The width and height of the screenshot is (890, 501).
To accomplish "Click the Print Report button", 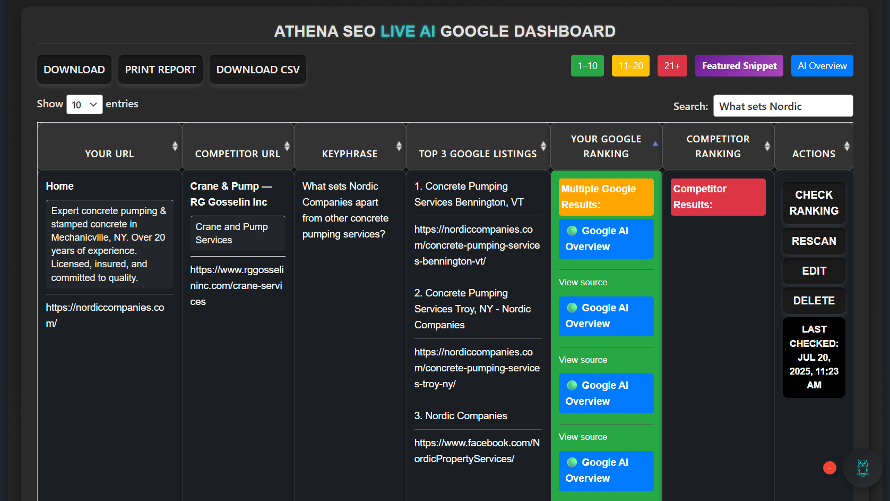I will coord(160,70).
